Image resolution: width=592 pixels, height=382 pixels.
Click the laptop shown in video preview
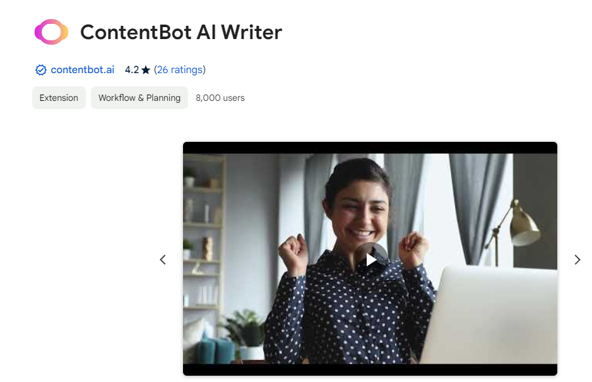coord(491,315)
